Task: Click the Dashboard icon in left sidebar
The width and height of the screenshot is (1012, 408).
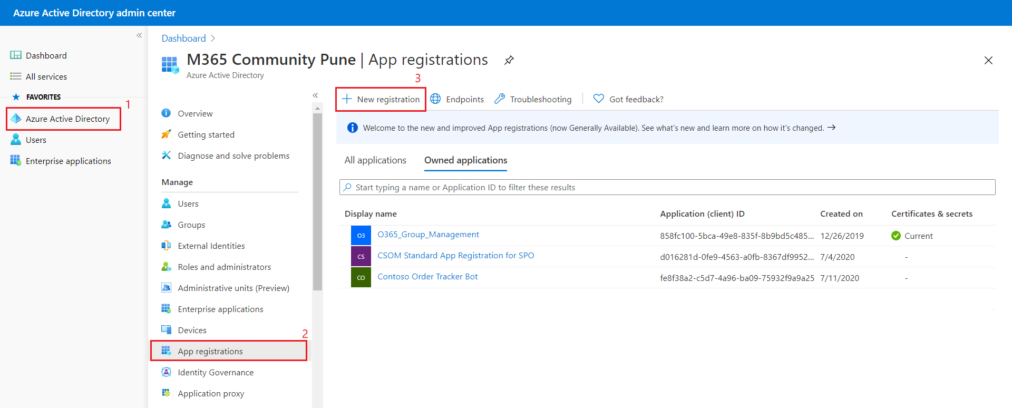Action: pyautogui.click(x=16, y=55)
